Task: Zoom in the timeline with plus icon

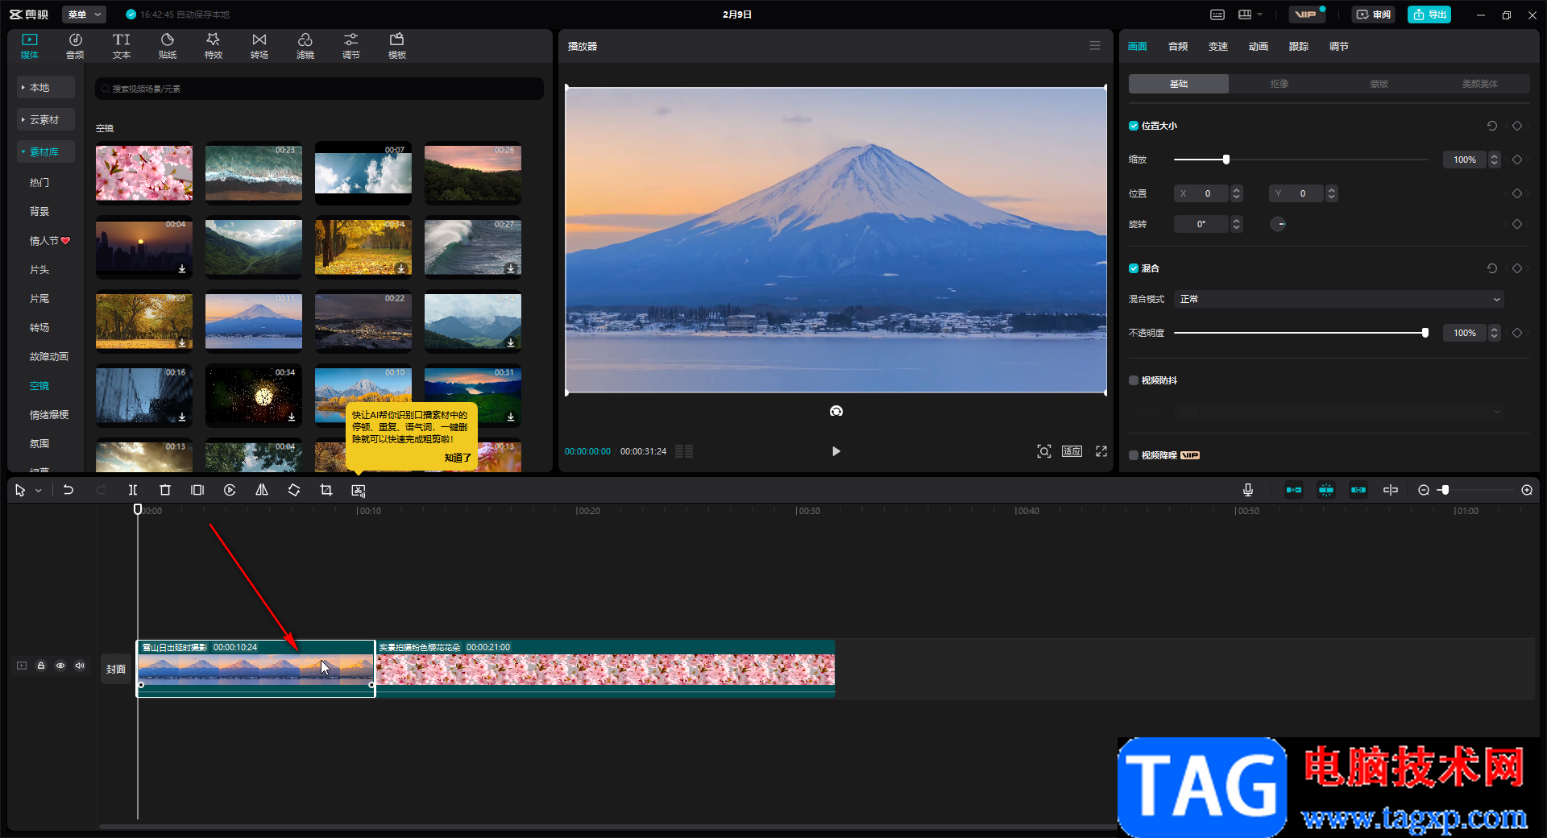Action: [1527, 490]
